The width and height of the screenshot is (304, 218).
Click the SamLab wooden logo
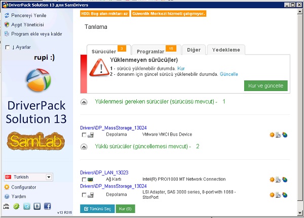[36, 141]
